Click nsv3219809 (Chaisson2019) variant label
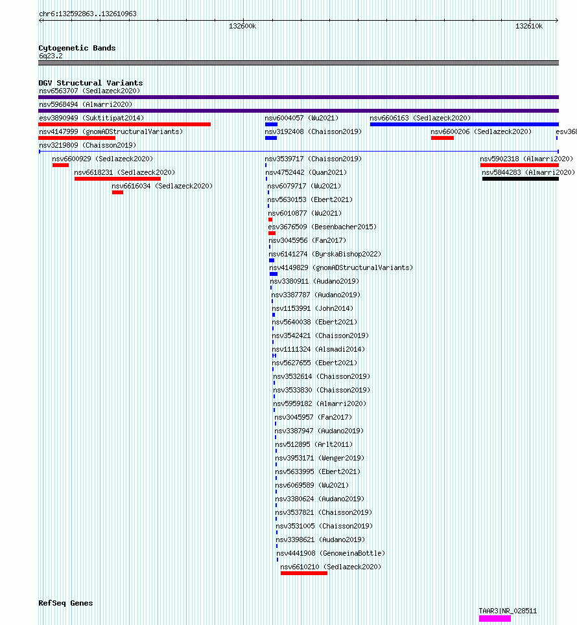577x625 pixels. 88,145
